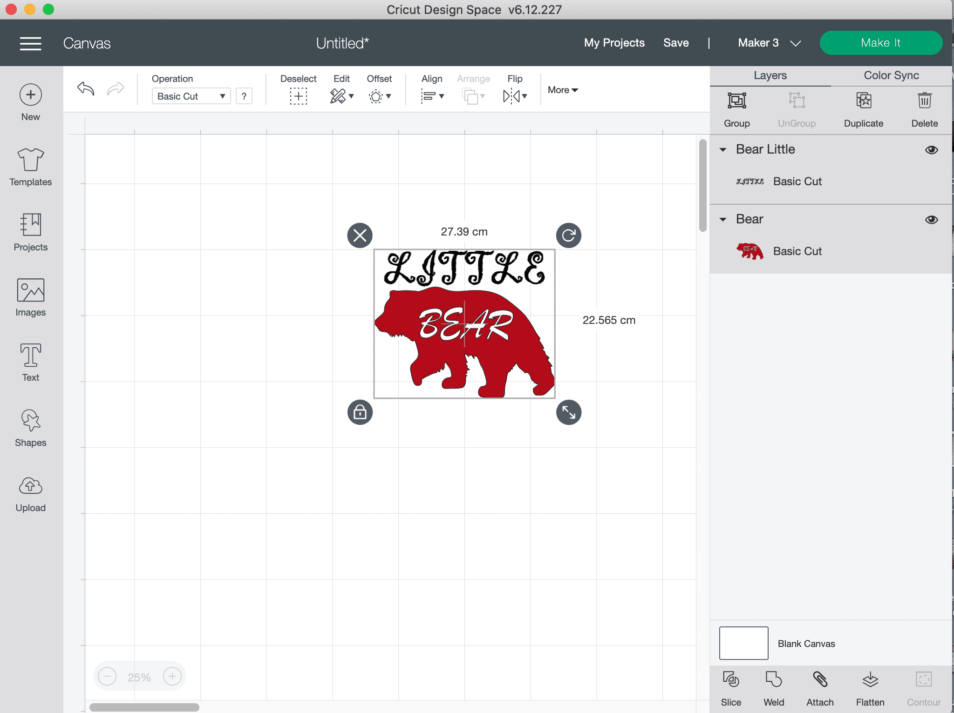Open the Operation dropdown menu

click(191, 95)
